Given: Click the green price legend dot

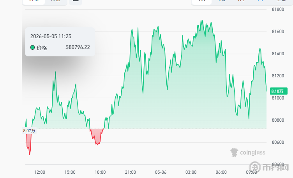Looking at the screenshot, I should (32, 47).
